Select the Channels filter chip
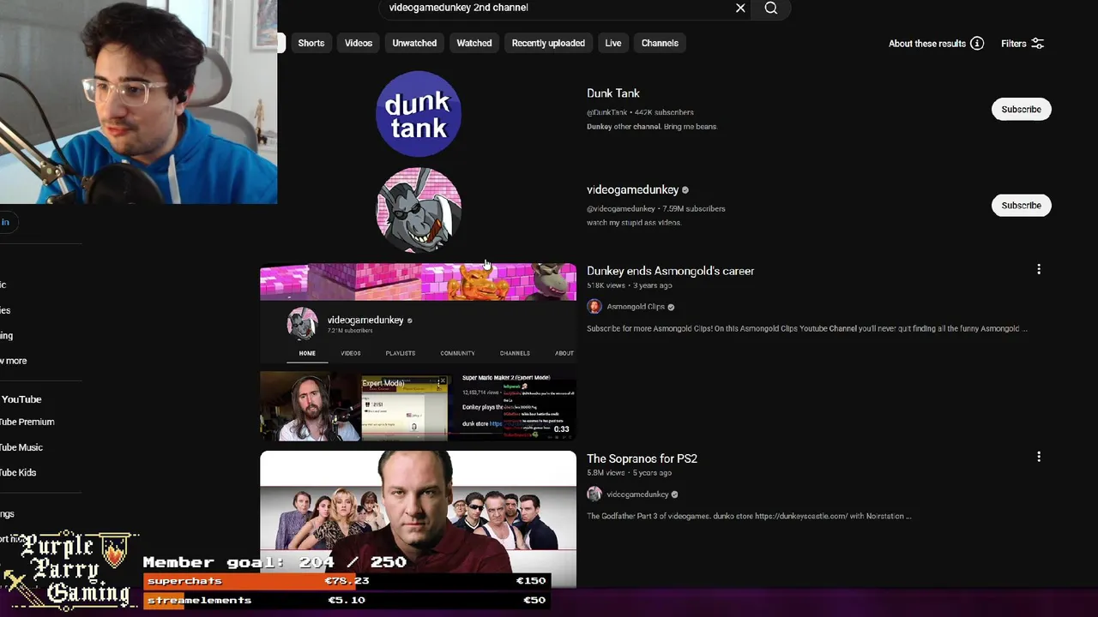 click(660, 43)
